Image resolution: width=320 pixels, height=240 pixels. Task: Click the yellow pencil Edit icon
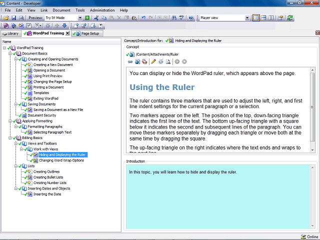click(153, 61)
